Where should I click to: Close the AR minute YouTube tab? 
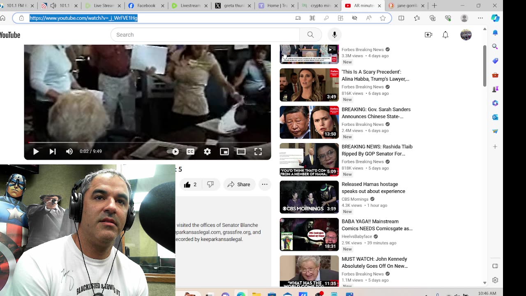point(379,6)
